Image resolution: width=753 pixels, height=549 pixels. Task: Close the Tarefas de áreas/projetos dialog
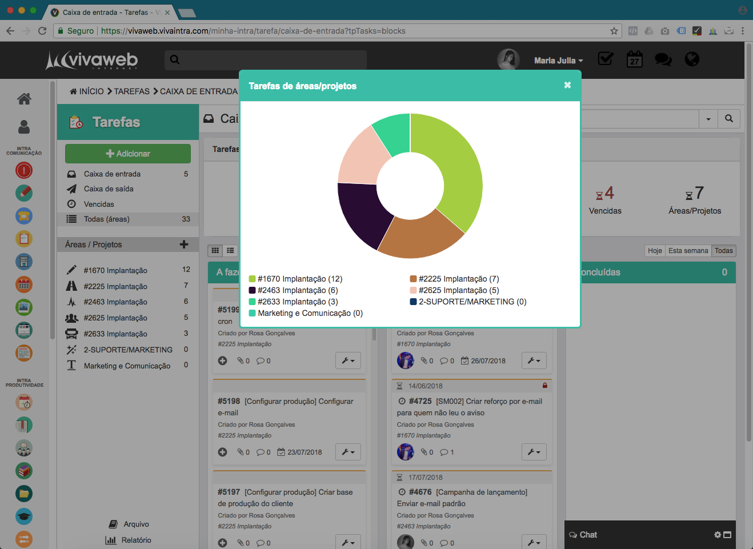(x=567, y=85)
